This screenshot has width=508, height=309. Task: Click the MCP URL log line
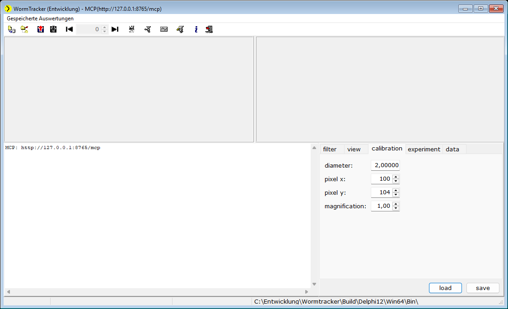pos(53,148)
